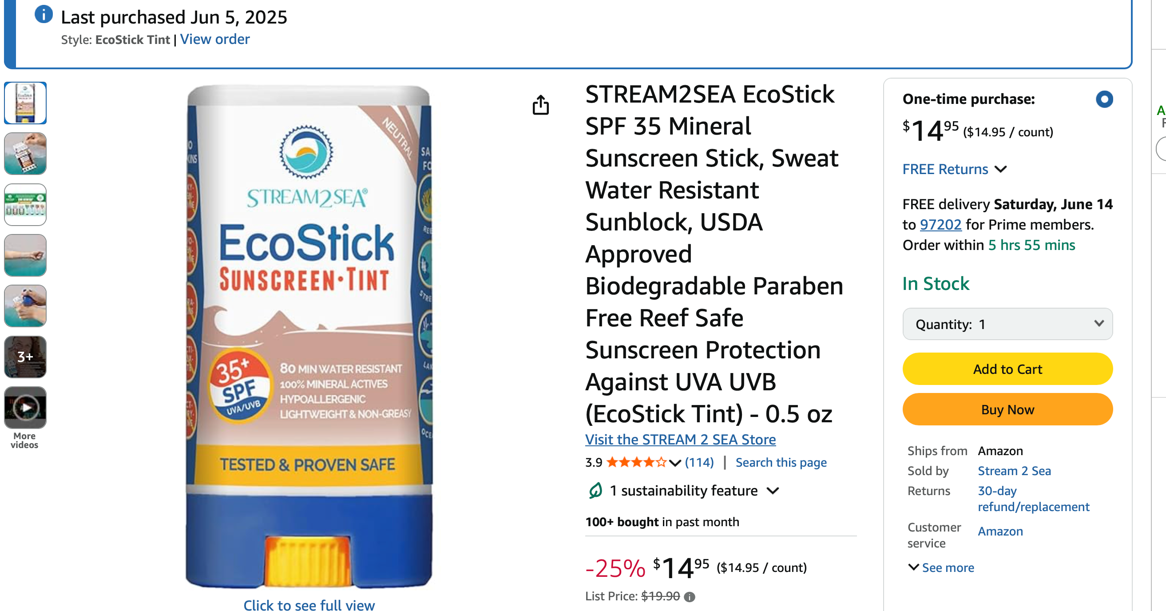Screen dimensions: 1166x611
Task: Open the Quantity dropdown
Action: [x=1007, y=324]
